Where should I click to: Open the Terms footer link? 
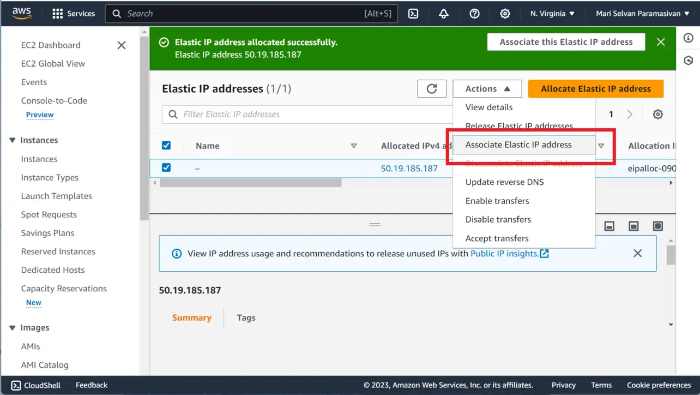tap(601, 385)
